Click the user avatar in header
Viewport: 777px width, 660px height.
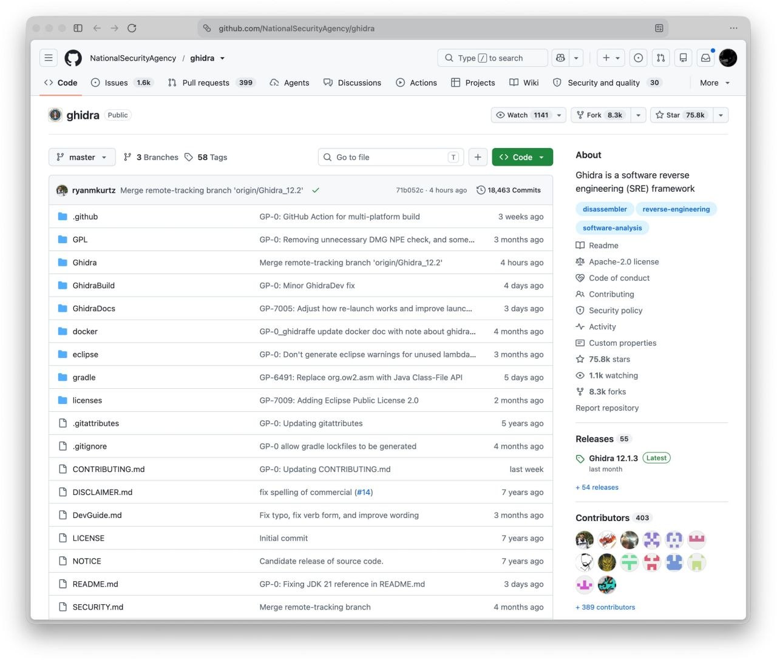pos(728,58)
